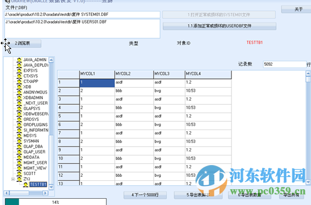Click the USERS01.DBF file list entry

click(x=56, y=22)
